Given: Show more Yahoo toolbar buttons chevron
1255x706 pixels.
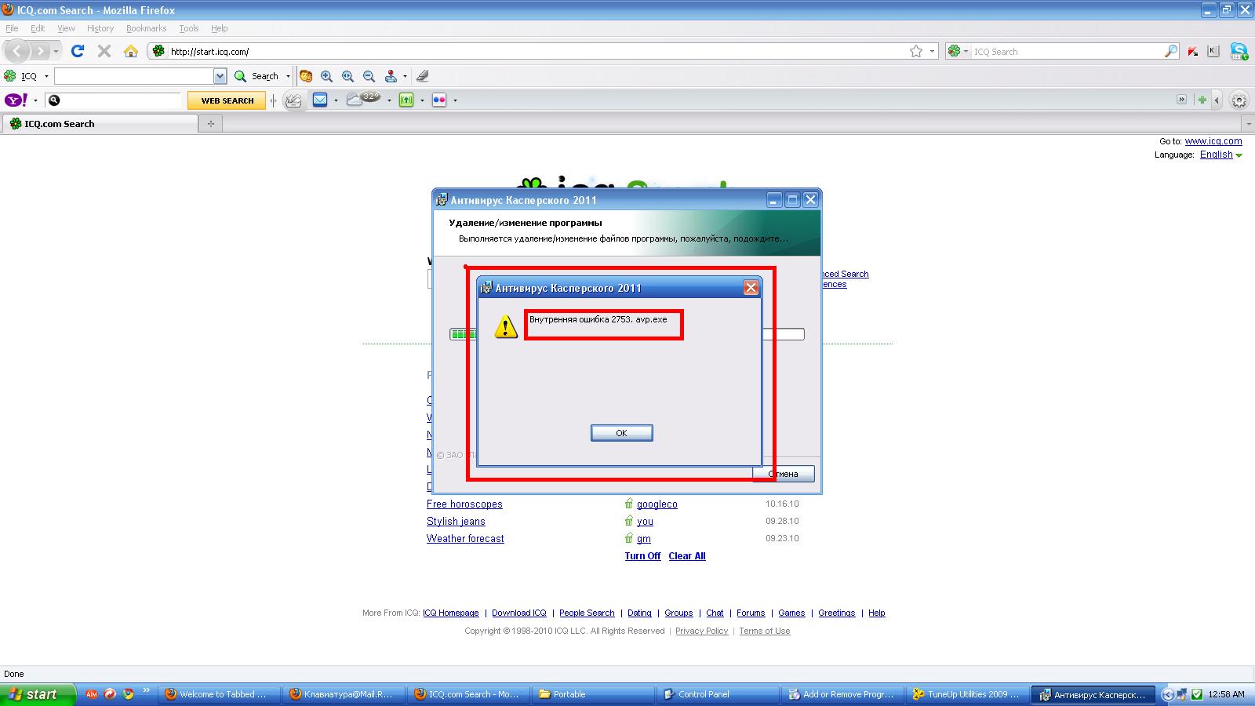Looking at the screenshot, I should 1181,100.
